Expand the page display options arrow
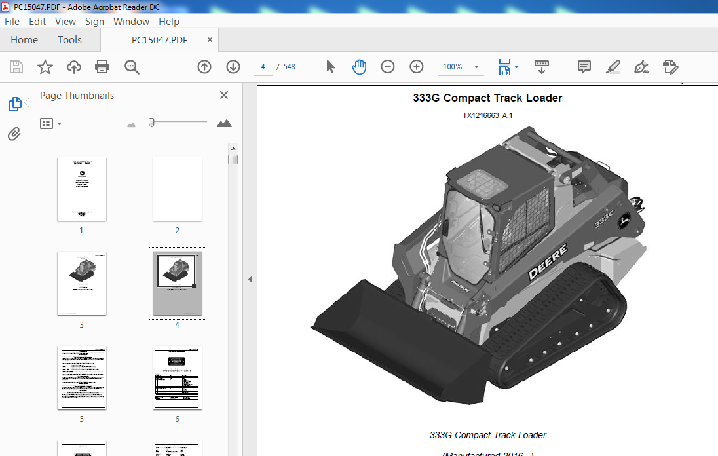This screenshot has height=456, width=718. pyautogui.click(x=516, y=67)
